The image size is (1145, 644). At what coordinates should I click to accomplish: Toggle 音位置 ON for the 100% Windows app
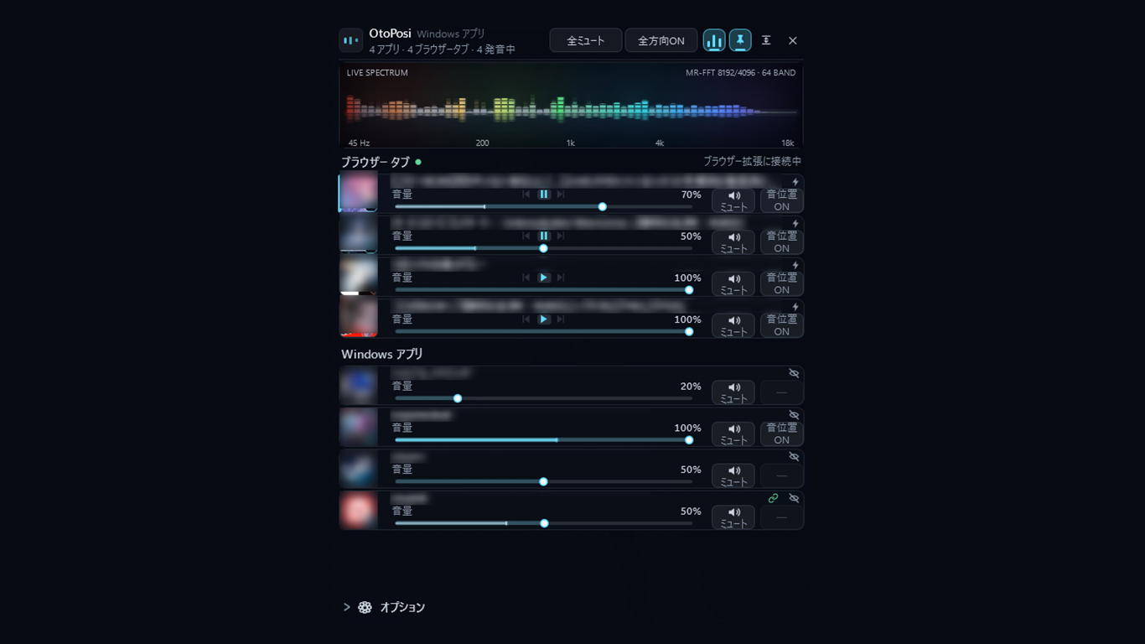(x=782, y=434)
